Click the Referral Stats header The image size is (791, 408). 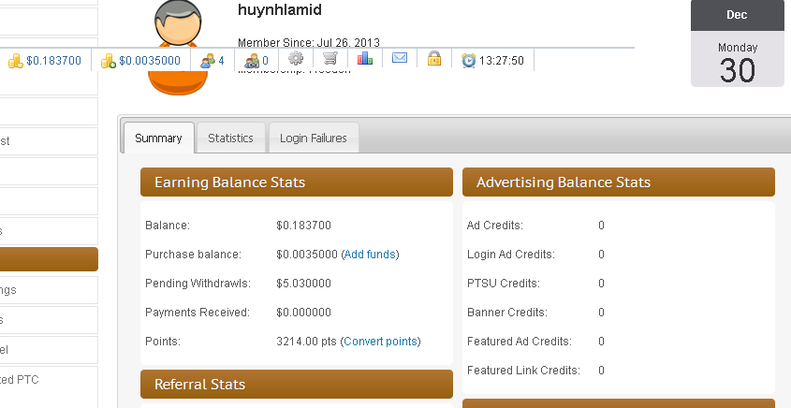coord(297,385)
